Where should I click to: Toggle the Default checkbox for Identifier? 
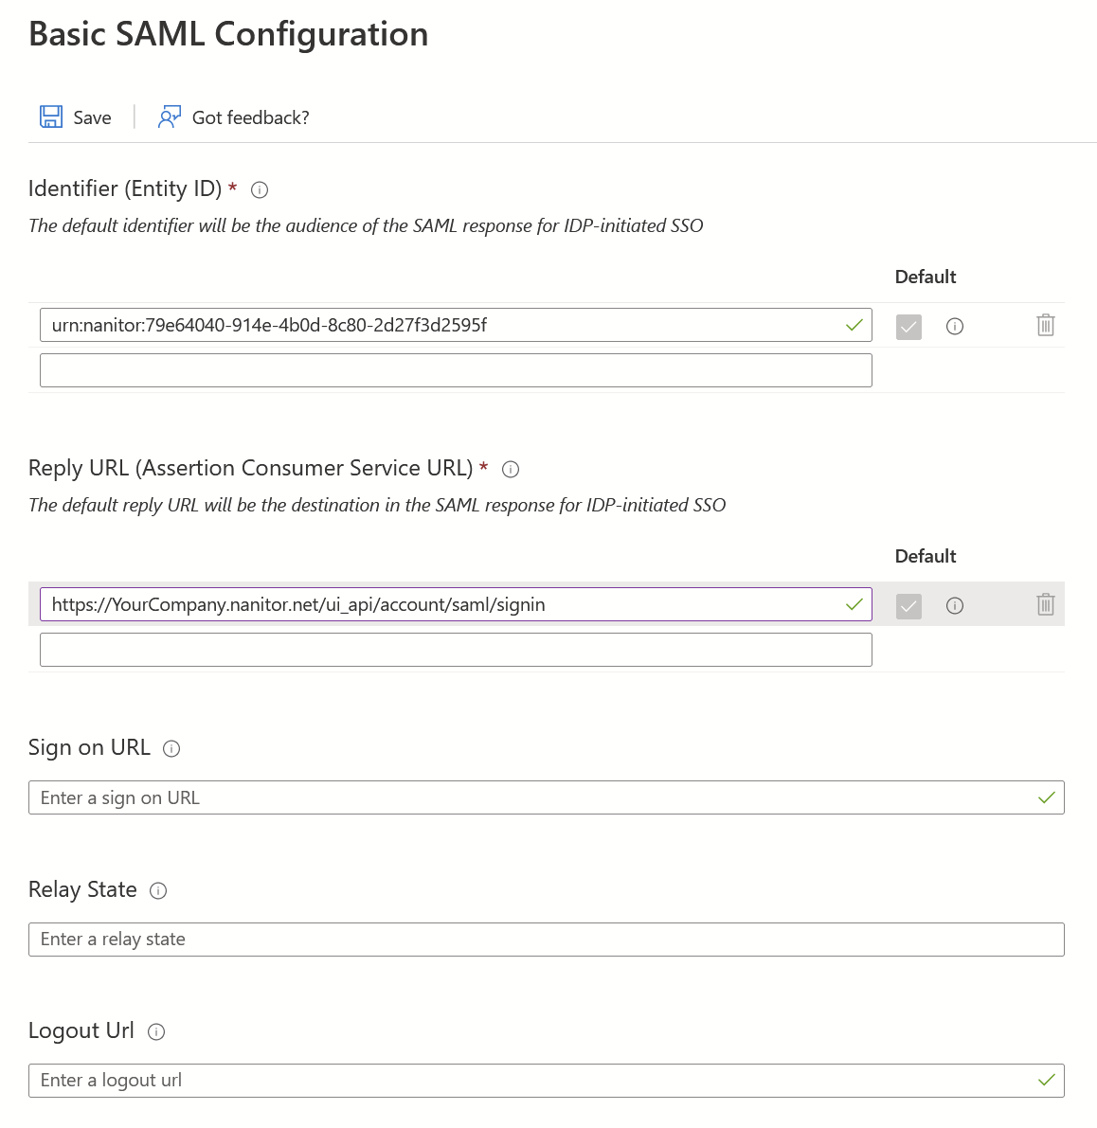(908, 327)
